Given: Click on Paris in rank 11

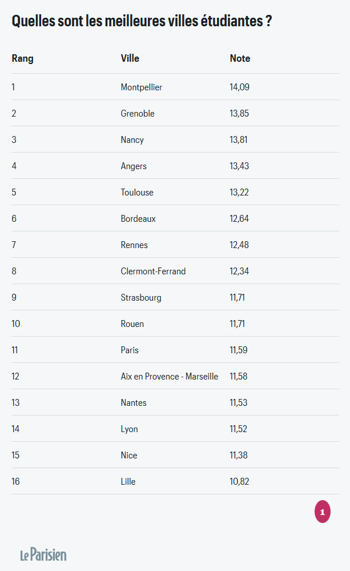Looking at the screenshot, I should 130,350.
